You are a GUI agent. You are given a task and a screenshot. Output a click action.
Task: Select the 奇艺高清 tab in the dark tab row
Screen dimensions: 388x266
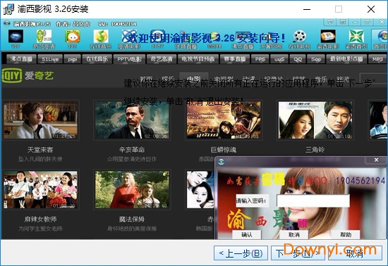tap(162, 59)
